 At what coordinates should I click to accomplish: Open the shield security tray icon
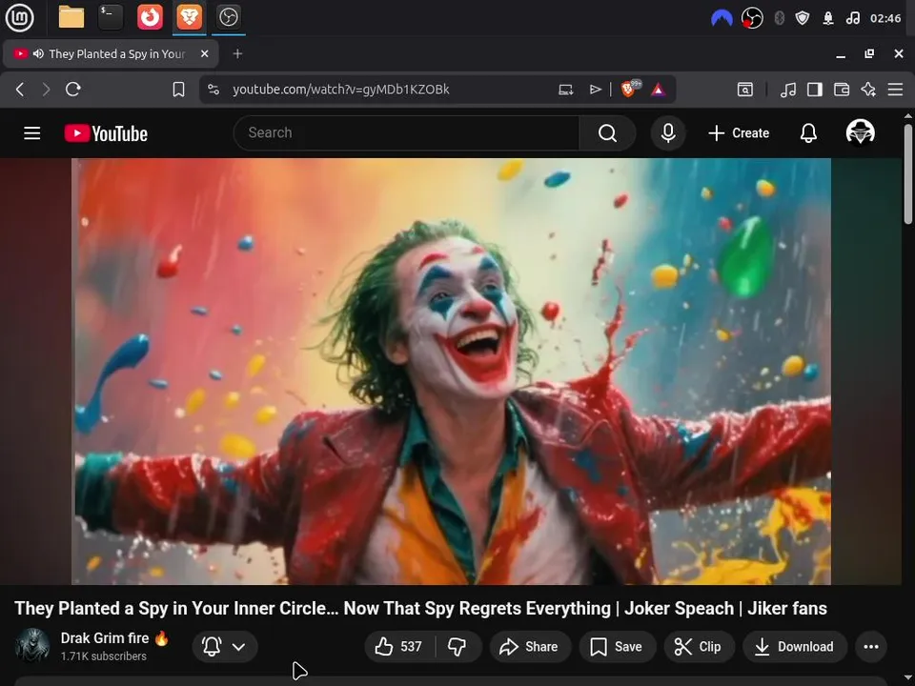(803, 19)
